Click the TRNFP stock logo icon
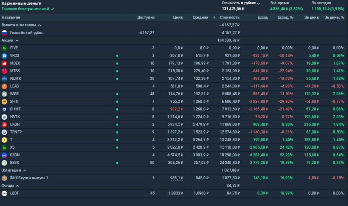This screenshot has height=206, width=348. click(x=4, y=132)
